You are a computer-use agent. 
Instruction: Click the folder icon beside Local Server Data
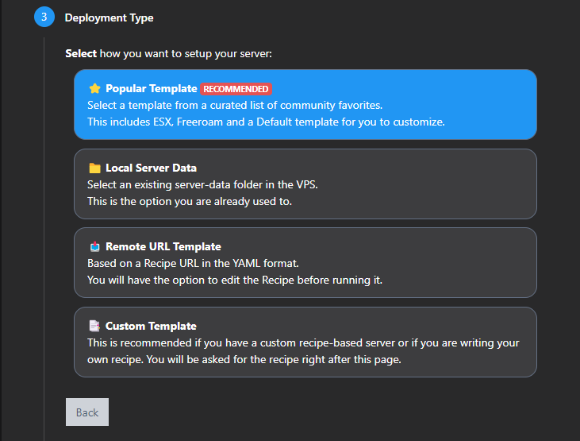tap(94, 168)
